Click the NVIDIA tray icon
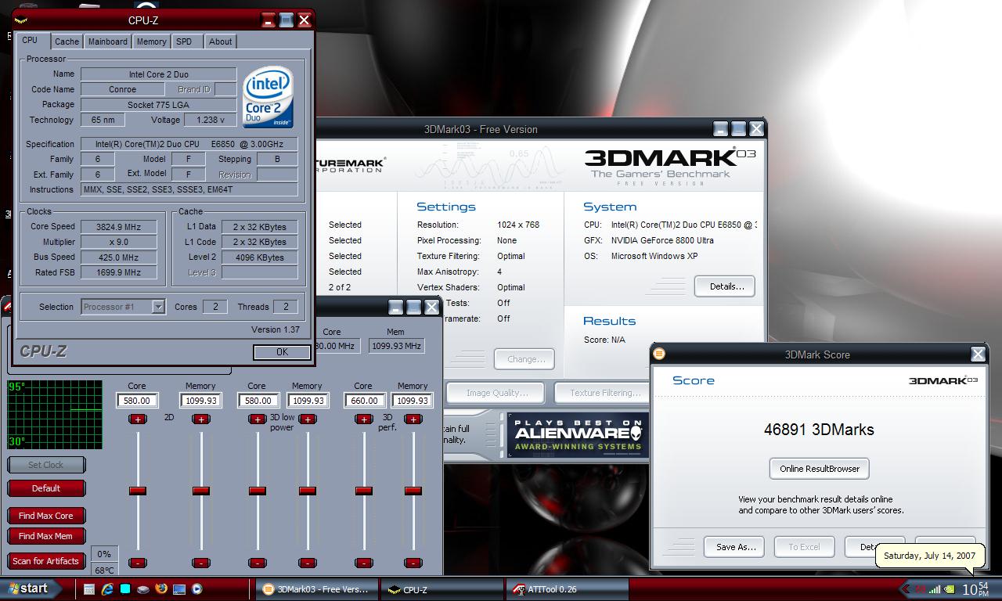Screen dimensions: 1002x601 950,589
